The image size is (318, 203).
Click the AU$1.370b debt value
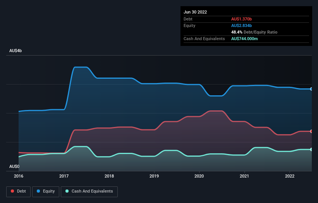point(242,19)
